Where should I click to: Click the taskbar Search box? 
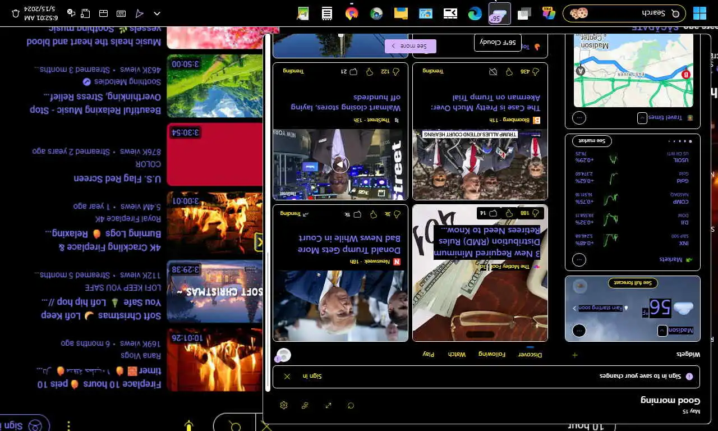[x=624, y=13]
